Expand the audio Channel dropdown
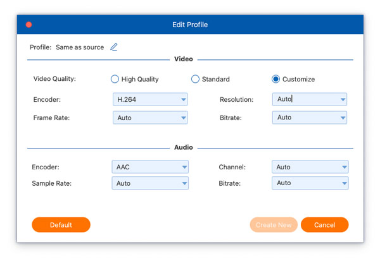Viewport: 380px width, 261px height. [310, 167]
